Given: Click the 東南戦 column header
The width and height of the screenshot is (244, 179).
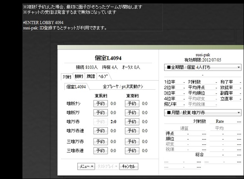Looking at the screenshot, I should coord(132,96).
